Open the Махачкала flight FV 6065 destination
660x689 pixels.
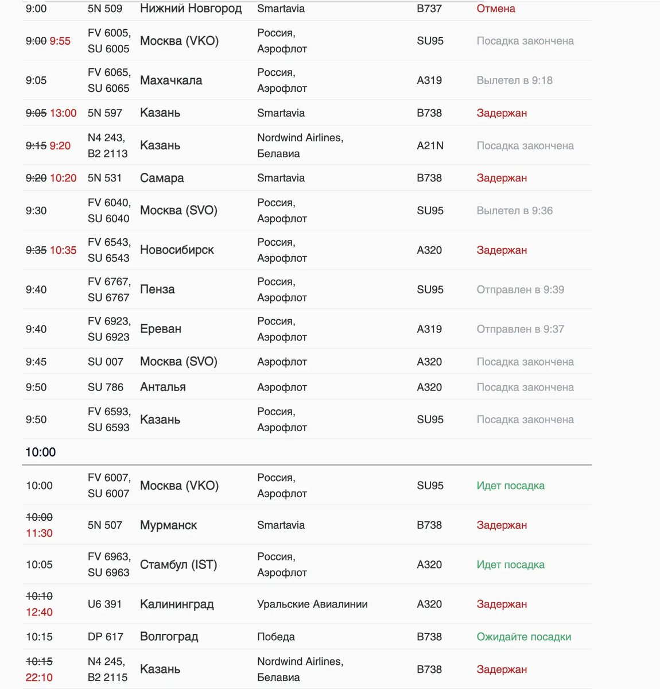pos(171,80)
